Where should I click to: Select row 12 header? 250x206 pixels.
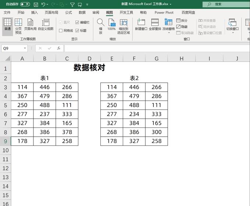6,168
